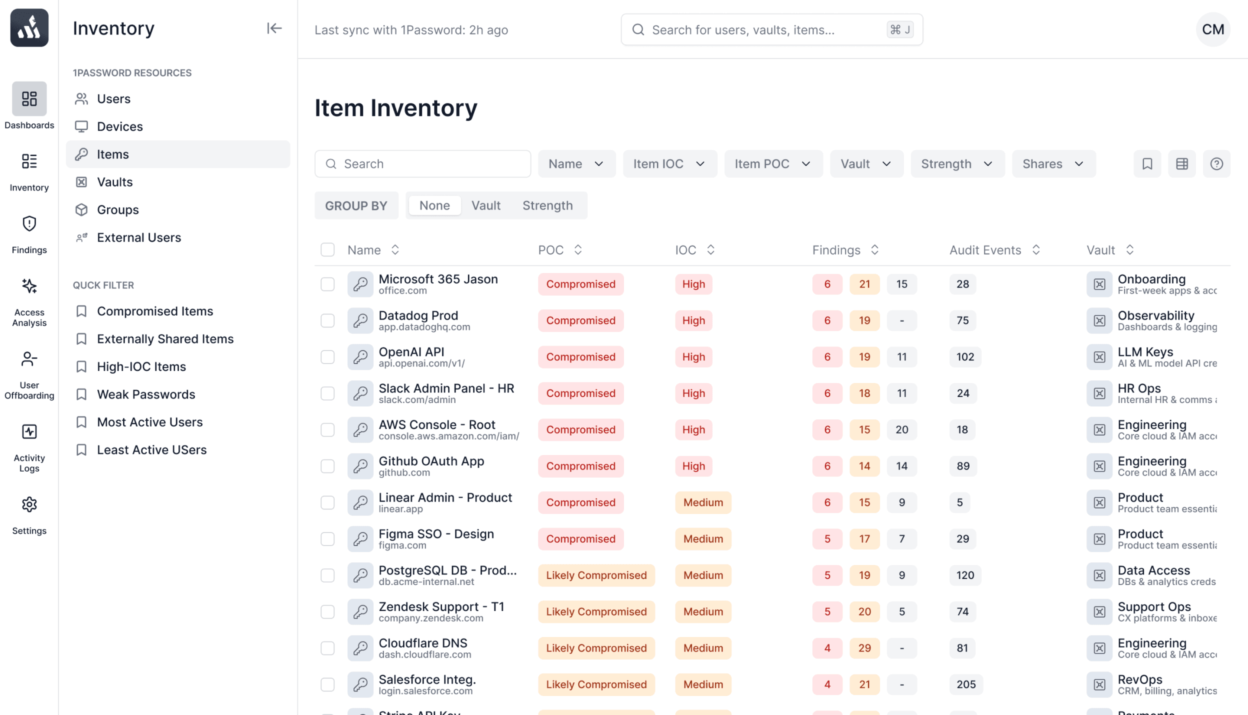The width and height of the screenshot is (1248, 715).
Task: Check the Slack Admin Panel - HR row
Action: pyautogui.click(x=327, y=393)
